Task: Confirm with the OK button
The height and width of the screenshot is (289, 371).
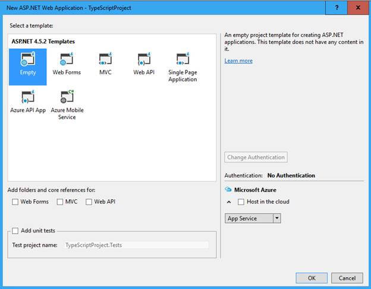Action: point(312,278)
